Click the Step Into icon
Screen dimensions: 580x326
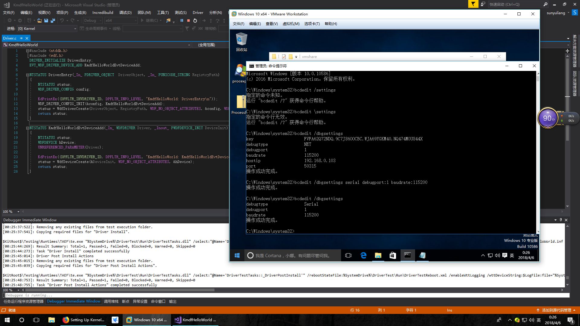pyautogui.click(x=211, y=21)
